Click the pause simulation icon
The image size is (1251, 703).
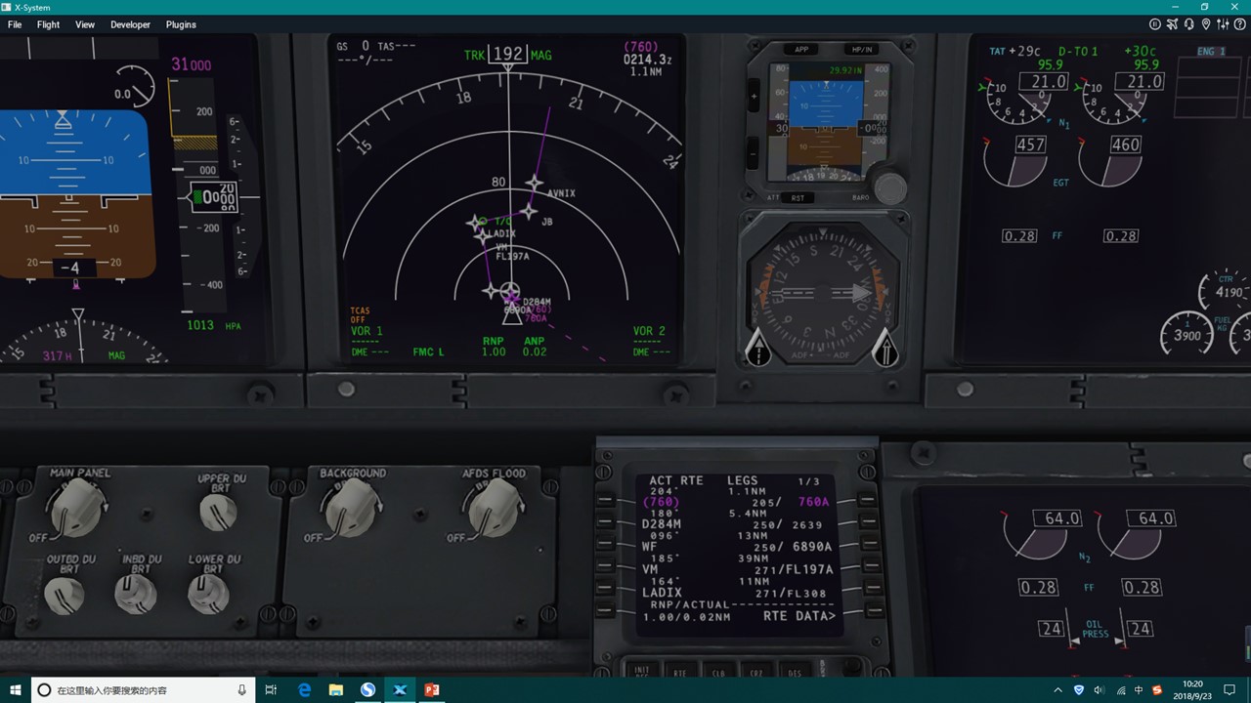tap(1155, 24)
